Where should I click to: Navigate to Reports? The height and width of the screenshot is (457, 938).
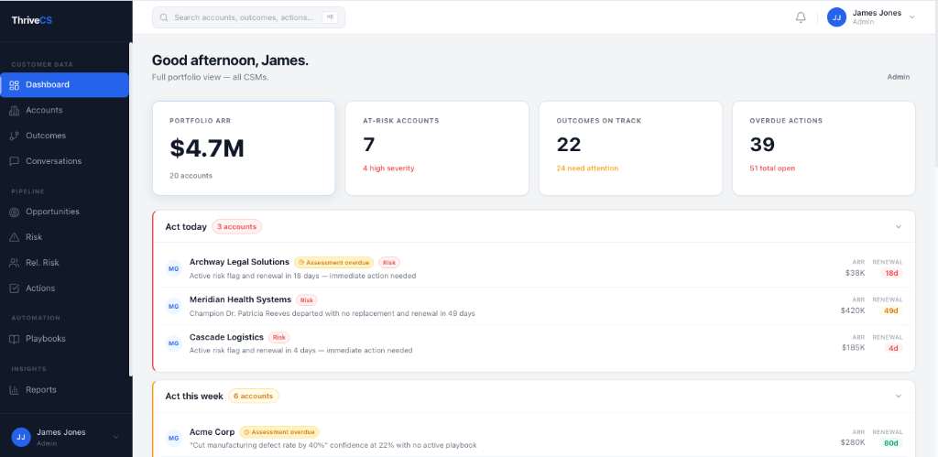(x=65, y=390)
